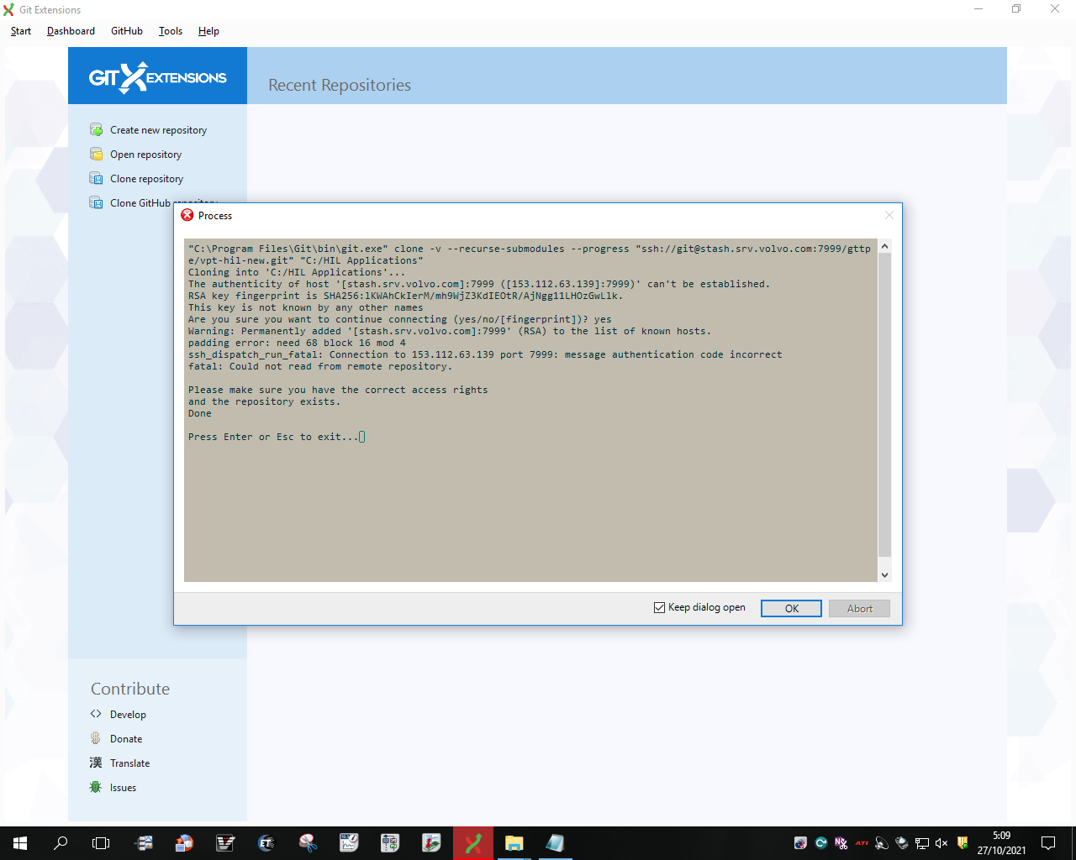Click the Abort button
1076x860 pixels.
pyautogui.click(x=859, y=607)
